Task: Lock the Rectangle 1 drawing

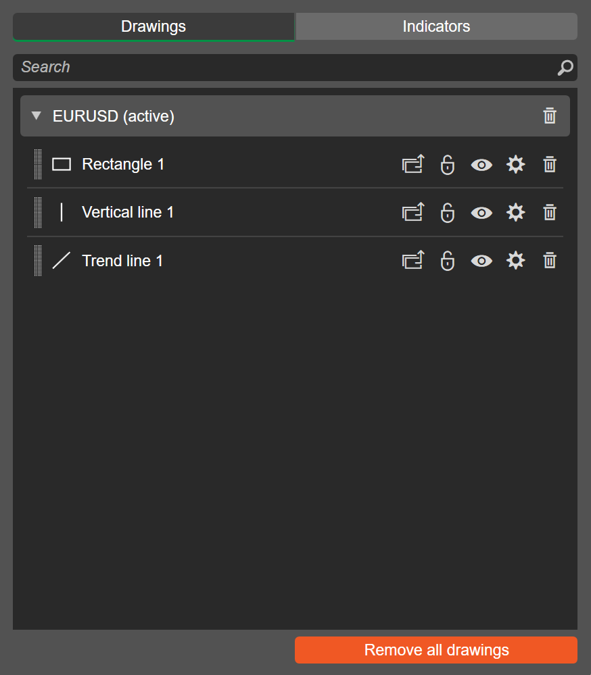Action: pos(447,164)
